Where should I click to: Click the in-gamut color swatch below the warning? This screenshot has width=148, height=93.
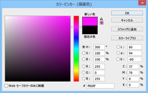[x=102, y=23]
